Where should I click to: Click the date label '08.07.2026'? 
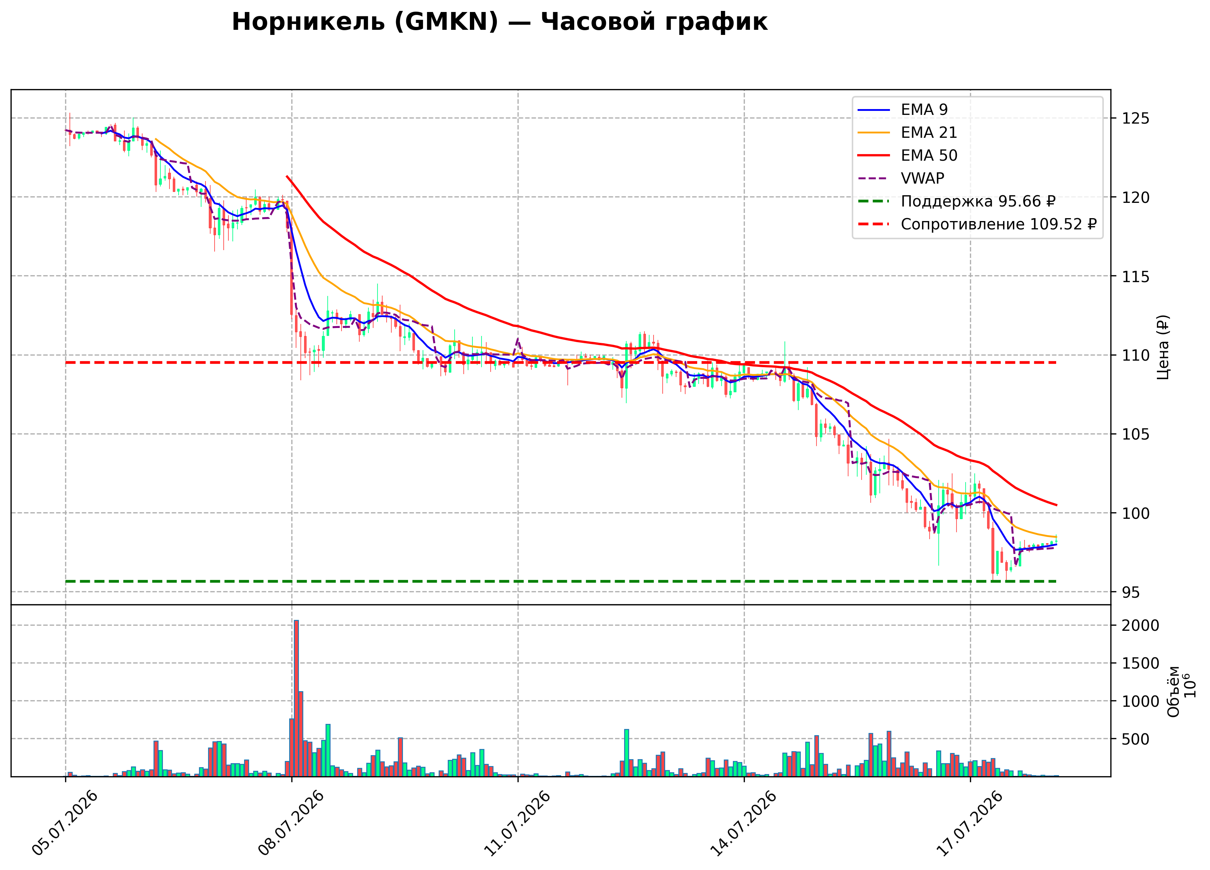291,824
